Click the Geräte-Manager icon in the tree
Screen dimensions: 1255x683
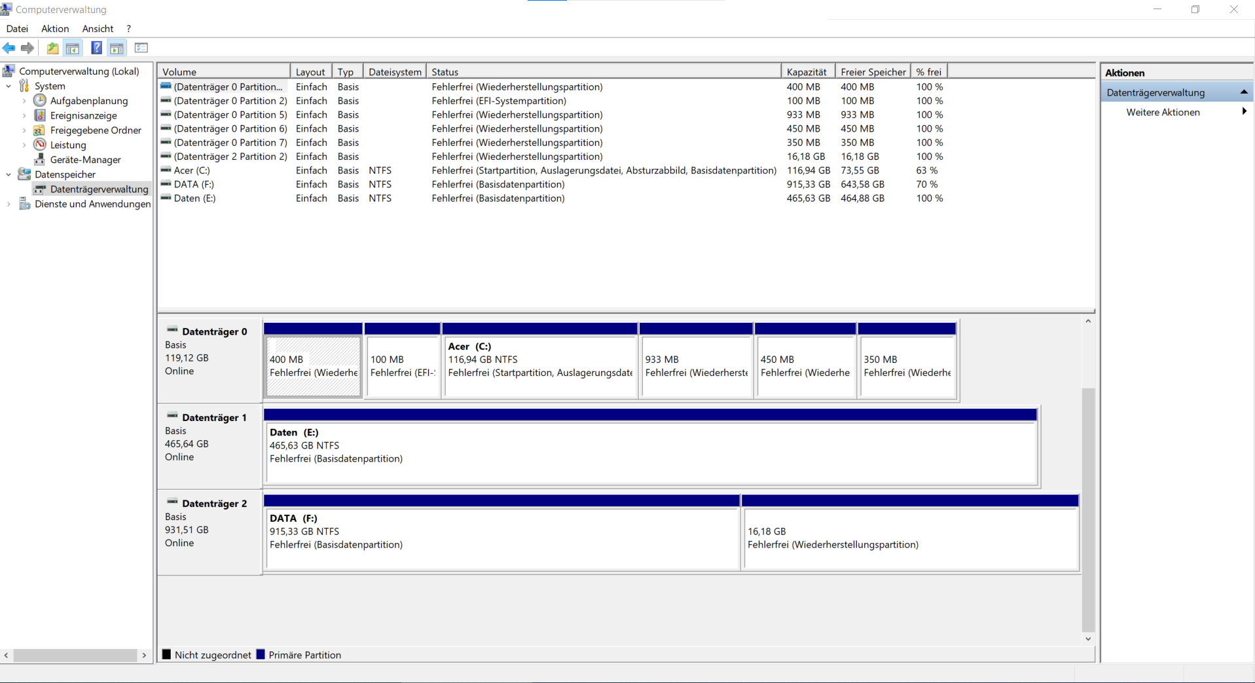pyautogui.click(x=39, y=159)
